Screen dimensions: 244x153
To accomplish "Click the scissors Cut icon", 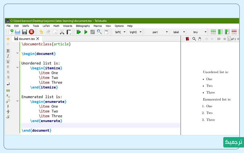I will [62, 32].
